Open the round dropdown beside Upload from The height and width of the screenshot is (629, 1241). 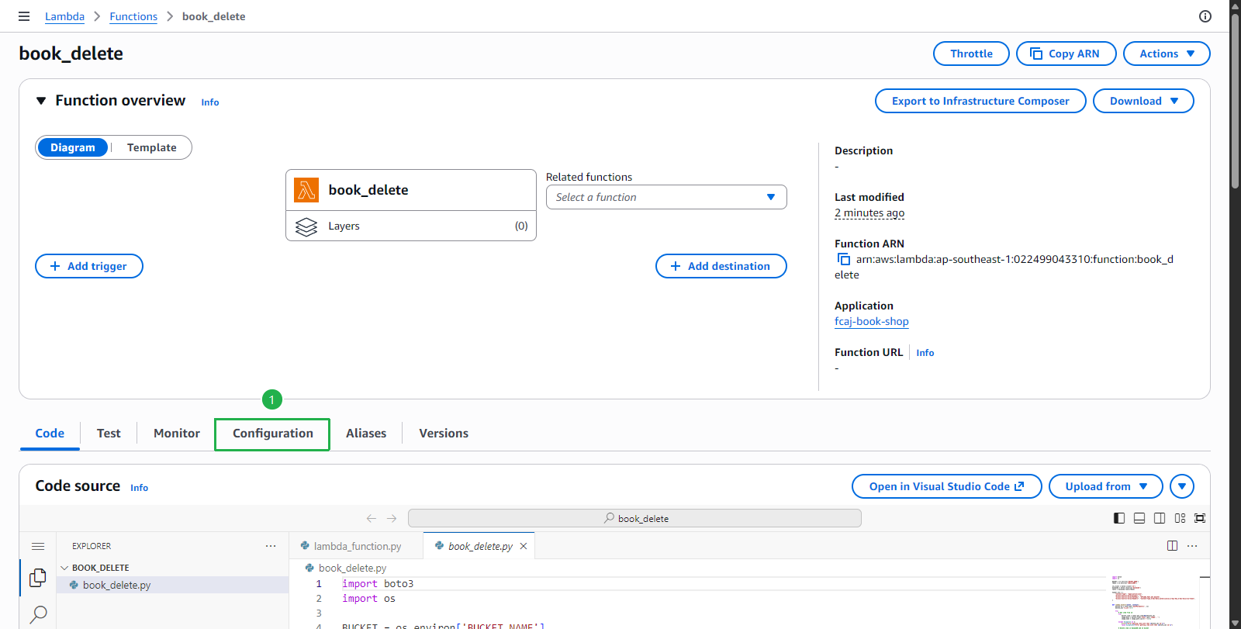(x=1182, y=486)
